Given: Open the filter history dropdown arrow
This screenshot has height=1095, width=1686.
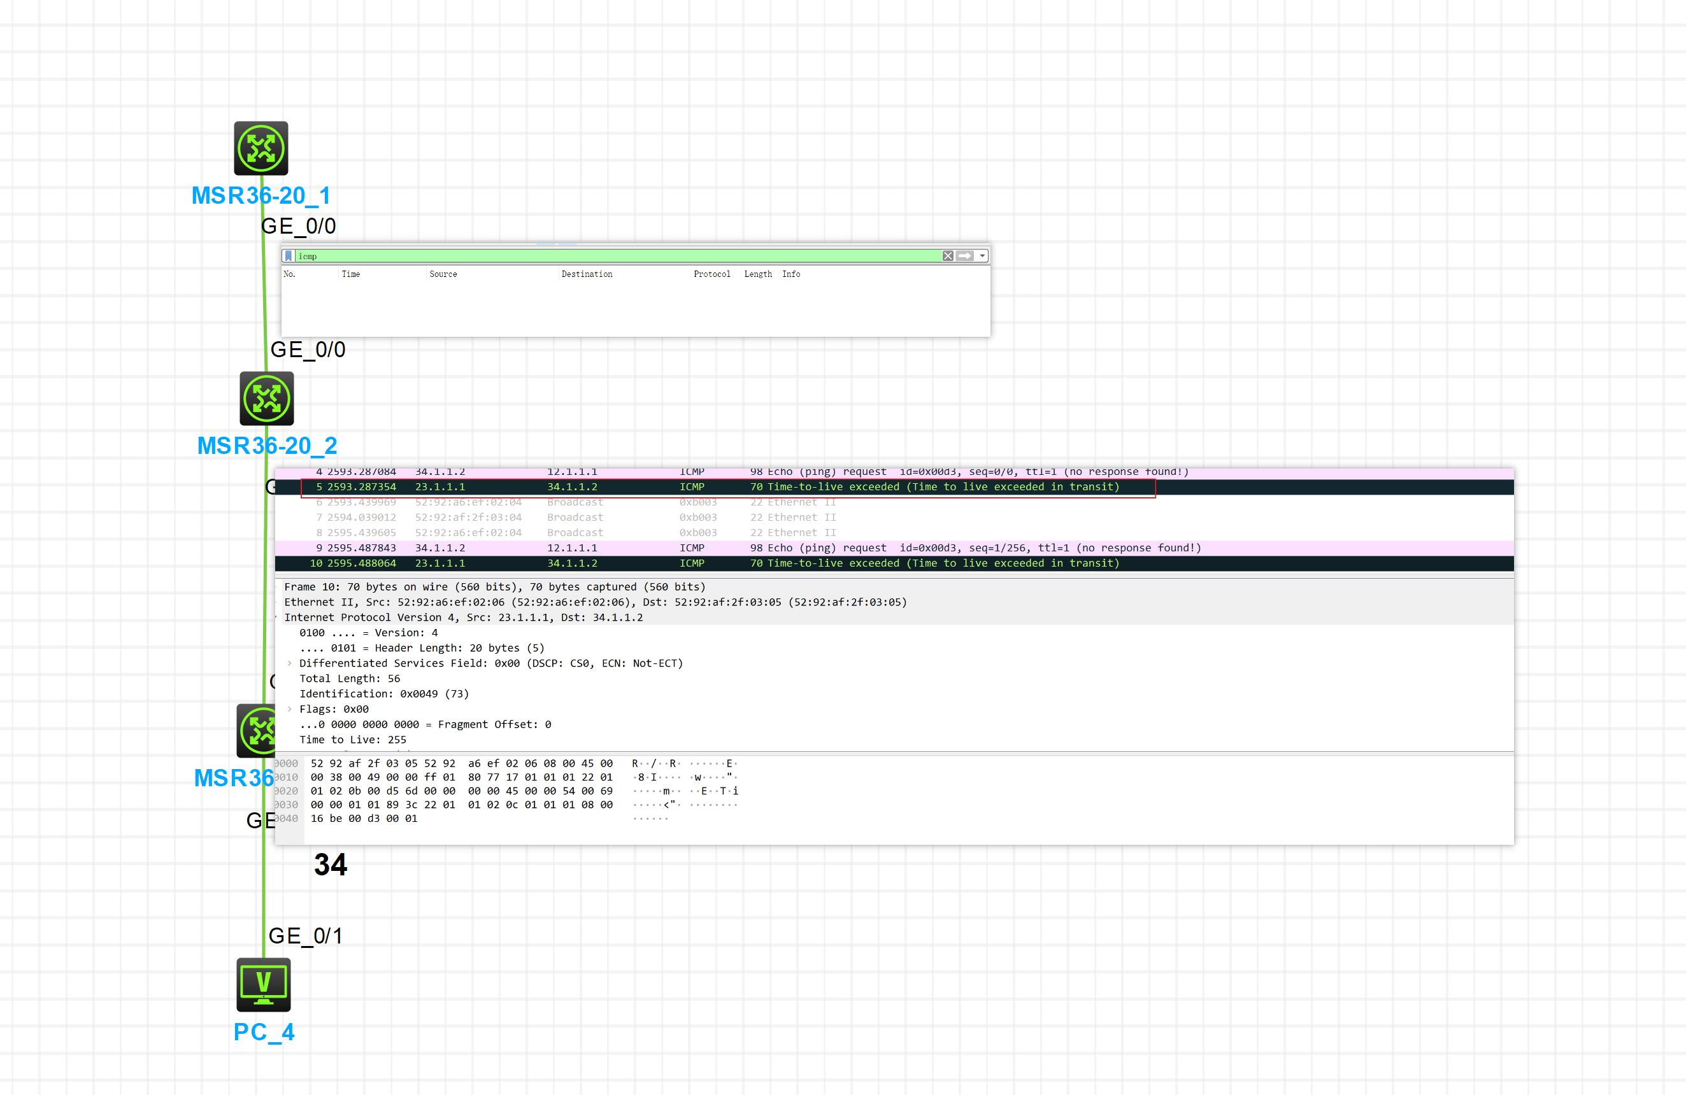Looking at the screenshot, I should 982,255.
